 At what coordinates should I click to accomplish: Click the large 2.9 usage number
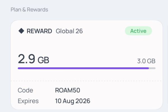(x=27, y=59)
